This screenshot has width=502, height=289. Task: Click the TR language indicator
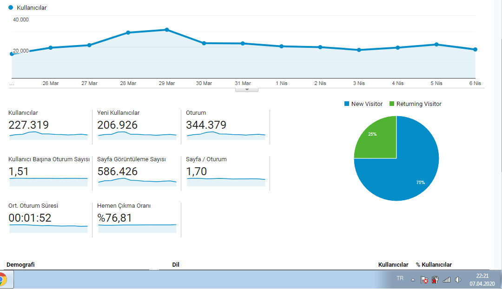point(400,278)
